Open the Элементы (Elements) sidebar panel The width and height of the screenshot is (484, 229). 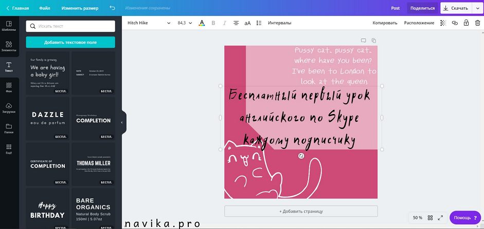pos(9,46)
